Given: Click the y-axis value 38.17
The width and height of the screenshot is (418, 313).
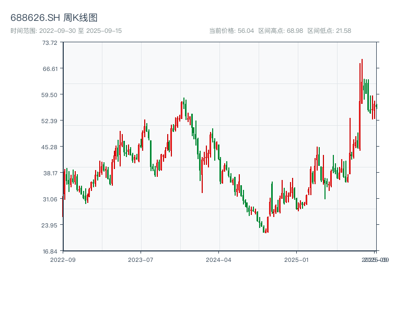Looking at the screenshot, I should click(x=50, y=174).
